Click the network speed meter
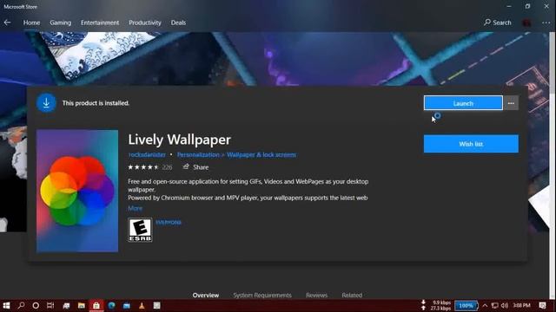Screen dimensions: 556x312 [x=436, y=306]
